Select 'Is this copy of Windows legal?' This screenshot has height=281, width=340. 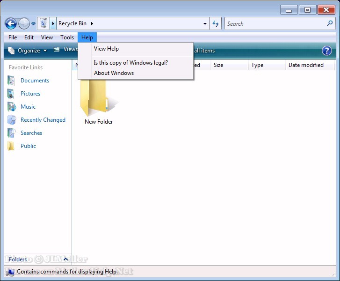click(x=136, y=63)
